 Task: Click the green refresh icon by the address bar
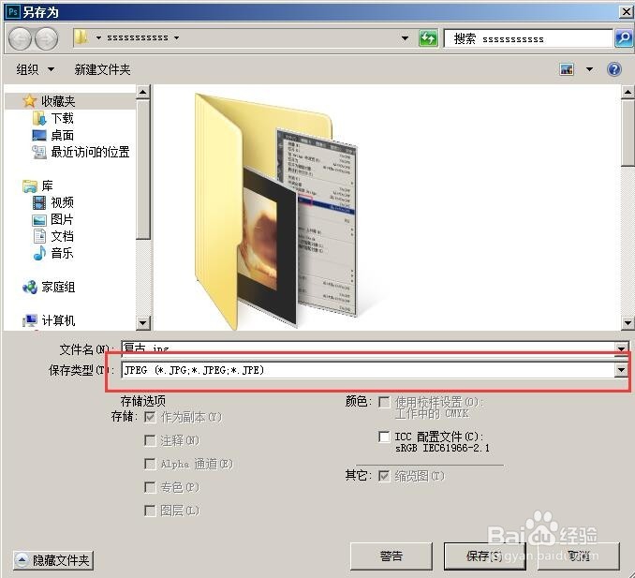tap(428, 38)
